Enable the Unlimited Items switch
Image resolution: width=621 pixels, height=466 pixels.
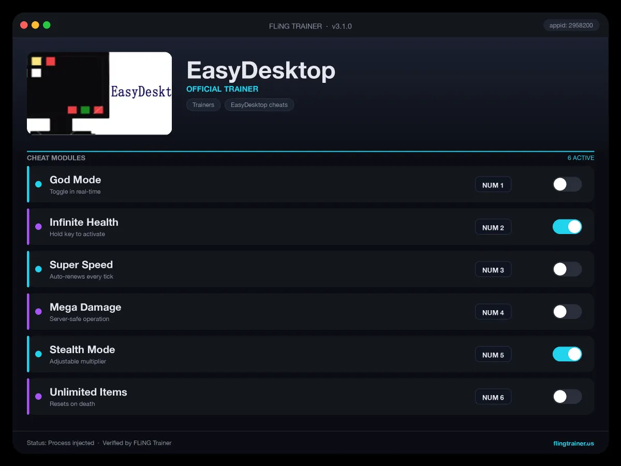(x=567, y=397)
